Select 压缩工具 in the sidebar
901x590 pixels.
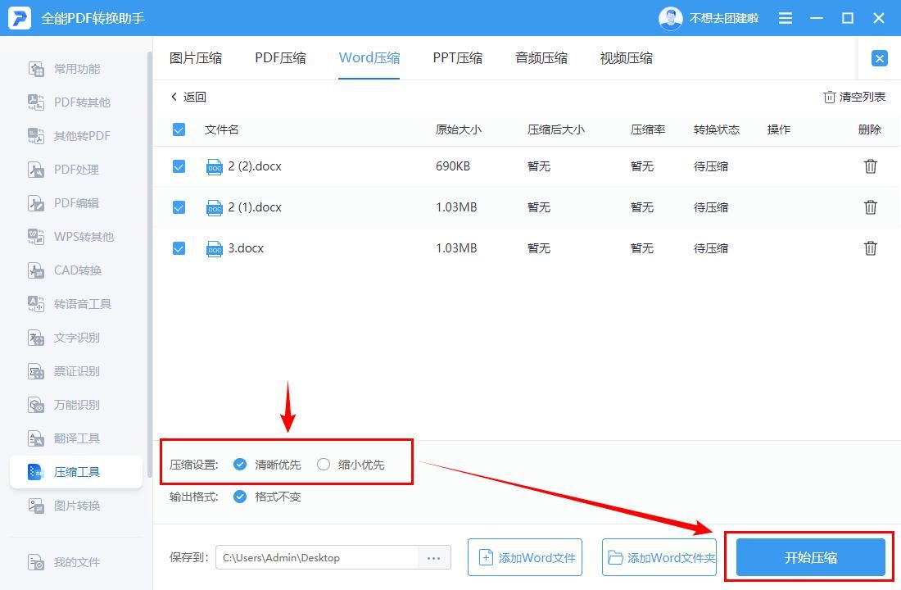coord(76,472)
